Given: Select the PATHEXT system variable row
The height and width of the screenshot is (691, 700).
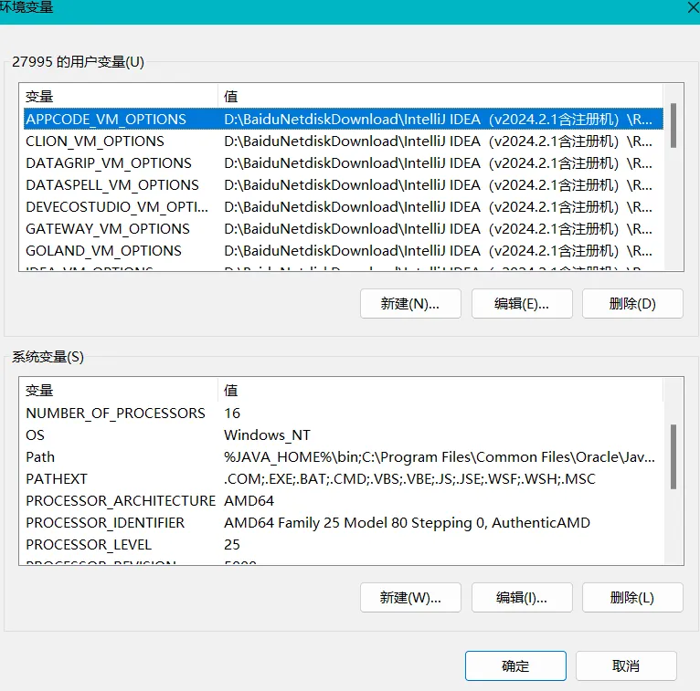Looking at the screenshot, I should 57,479.
